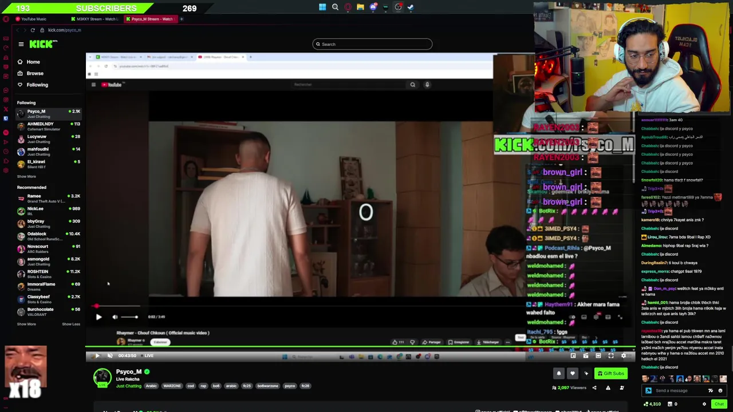Toggle theater mode on the Kick player
This screenshot has height=412, width=733.
coord(598,356)
